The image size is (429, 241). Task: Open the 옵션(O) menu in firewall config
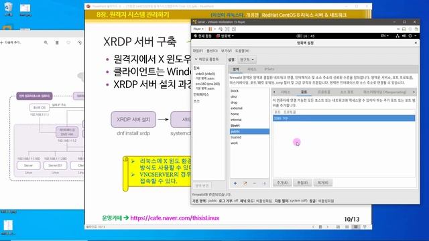pos(212,51)
